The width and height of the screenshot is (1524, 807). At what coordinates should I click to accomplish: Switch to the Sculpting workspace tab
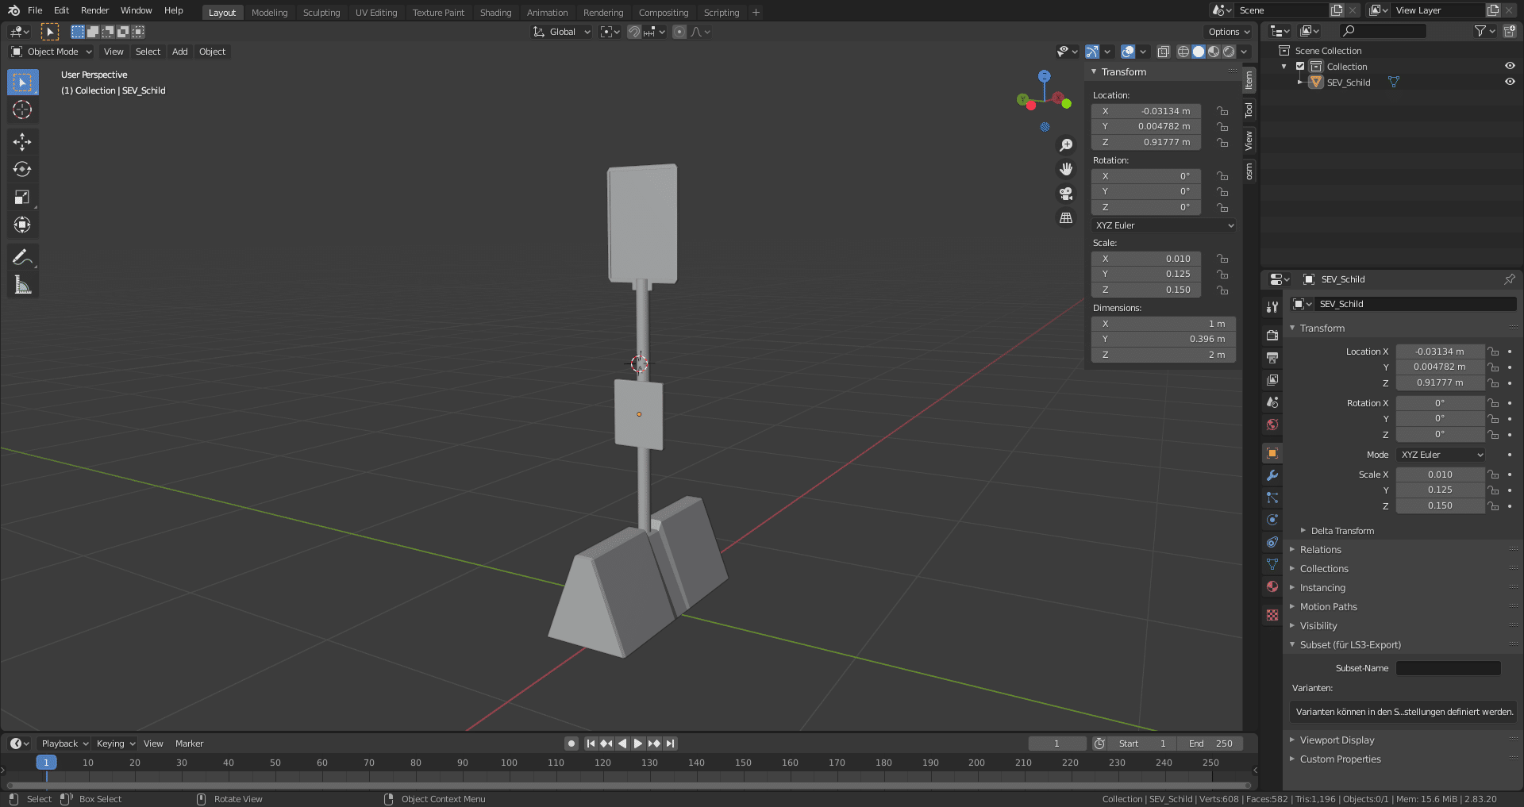coord(321,13)
